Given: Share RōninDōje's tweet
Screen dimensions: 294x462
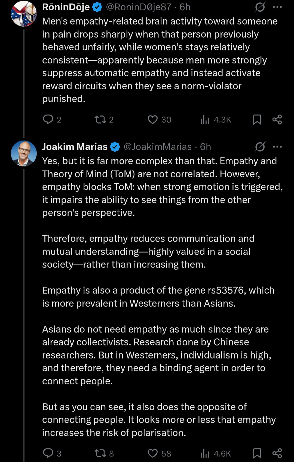Looking at the screenshot, I should tap(277, 119).
